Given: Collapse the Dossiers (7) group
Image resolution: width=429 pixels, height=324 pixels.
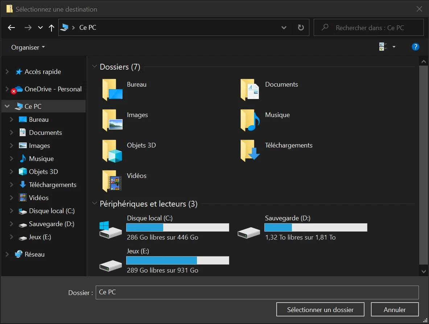Looking at the screenshot, I should pyautogui.click(x=94, y=66).
